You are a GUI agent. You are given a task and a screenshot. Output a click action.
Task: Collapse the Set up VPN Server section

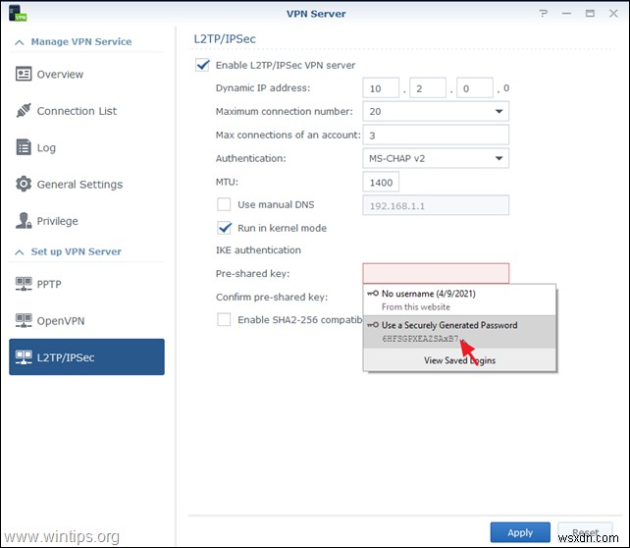pyautogui.click(x=19, y=252)
